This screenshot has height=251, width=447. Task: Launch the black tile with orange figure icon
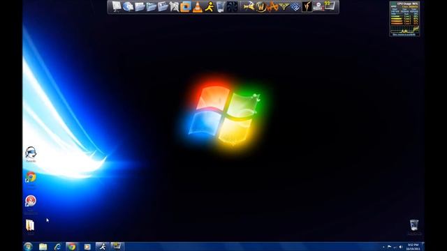click(x=307, y=6)
